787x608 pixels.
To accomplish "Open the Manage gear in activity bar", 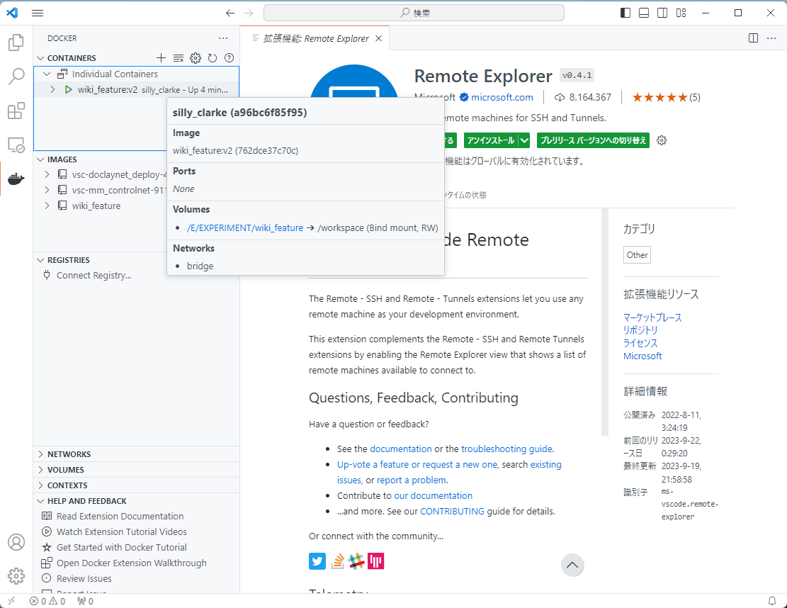I will click(x=16, y=576).
